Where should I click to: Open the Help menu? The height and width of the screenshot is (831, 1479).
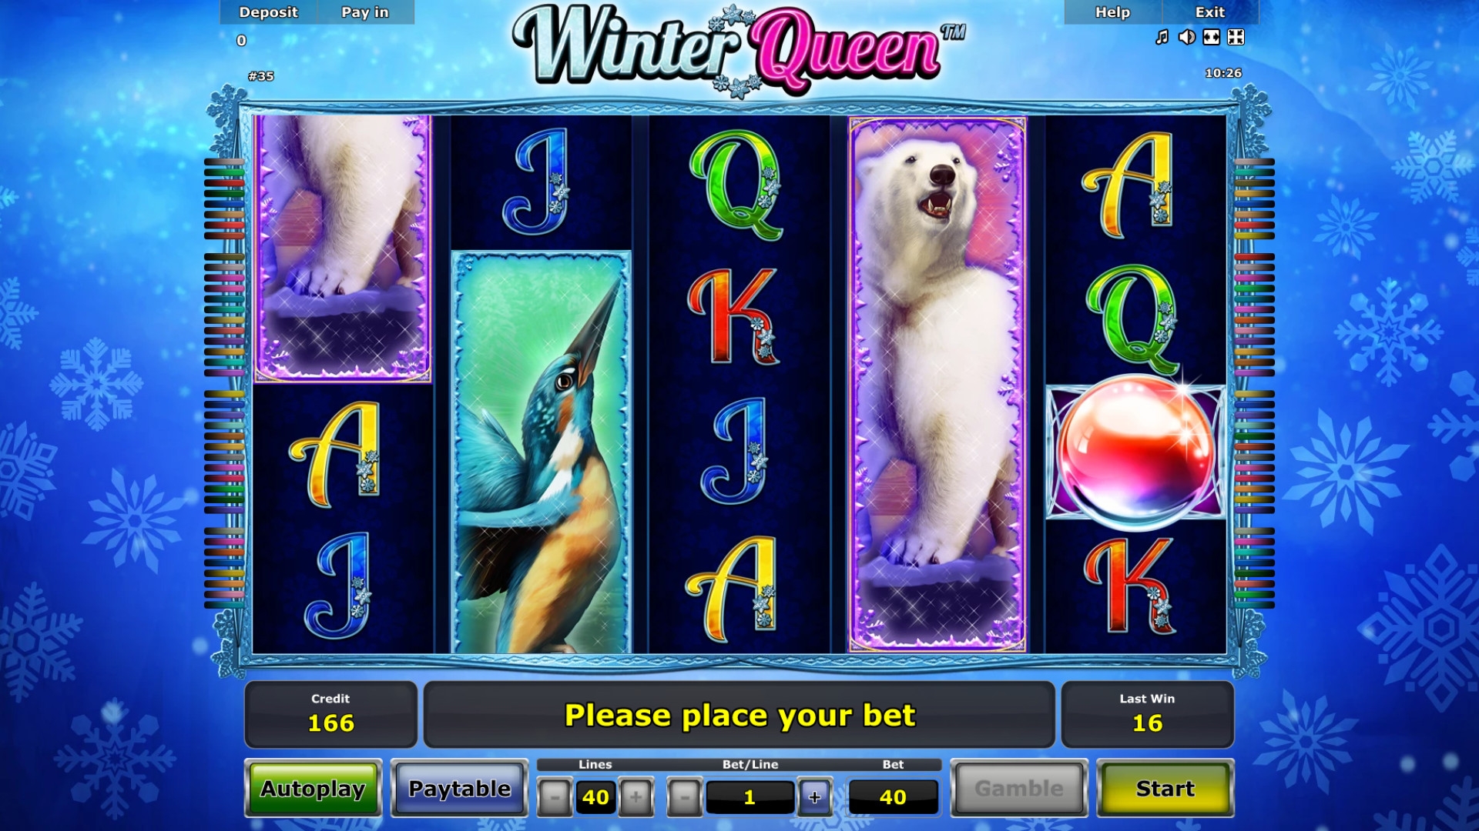[1112, 12]
